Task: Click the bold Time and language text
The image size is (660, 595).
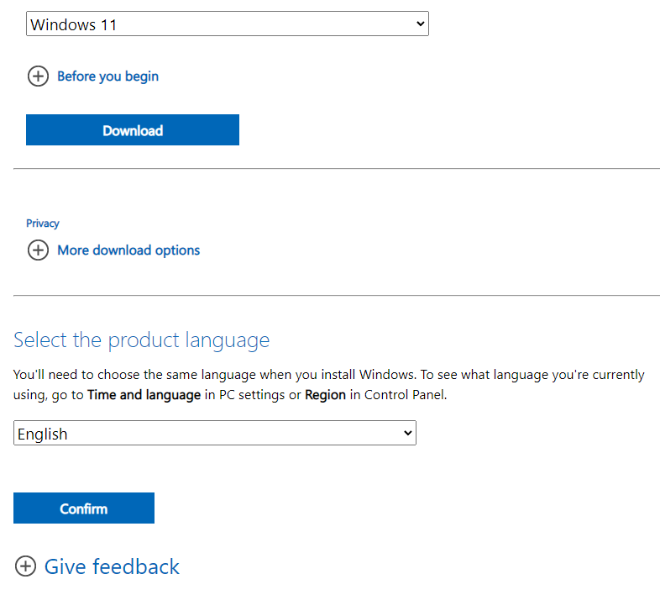Action: 144,395
